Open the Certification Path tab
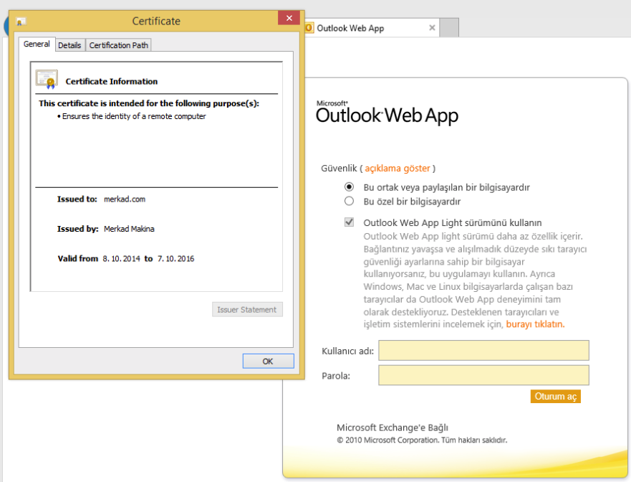 point(119,45)
